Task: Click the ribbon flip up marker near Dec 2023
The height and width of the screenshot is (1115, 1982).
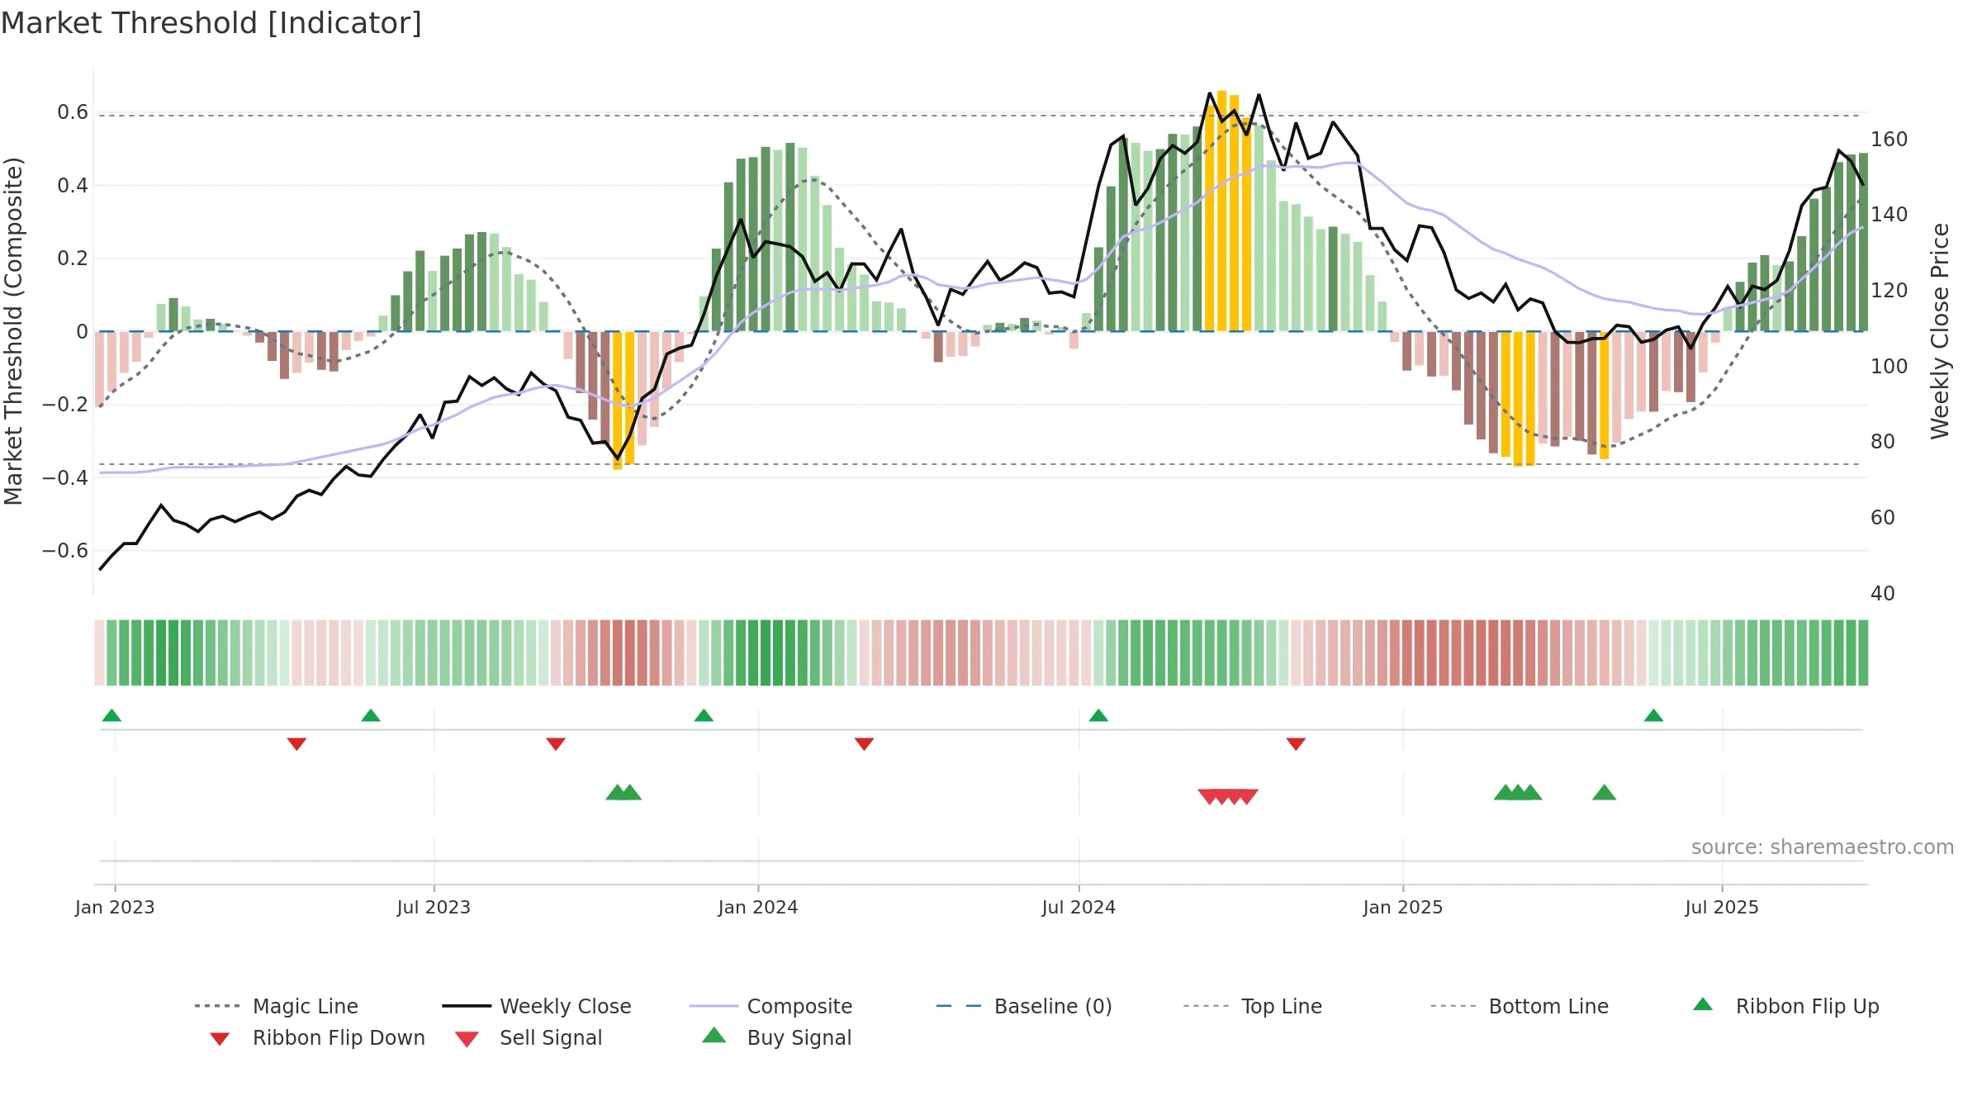Action: (704, 715)
